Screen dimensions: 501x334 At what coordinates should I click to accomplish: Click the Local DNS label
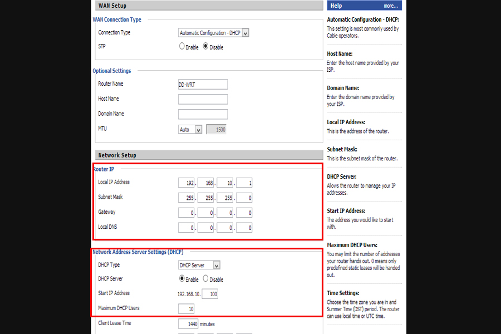coord(107,227)
